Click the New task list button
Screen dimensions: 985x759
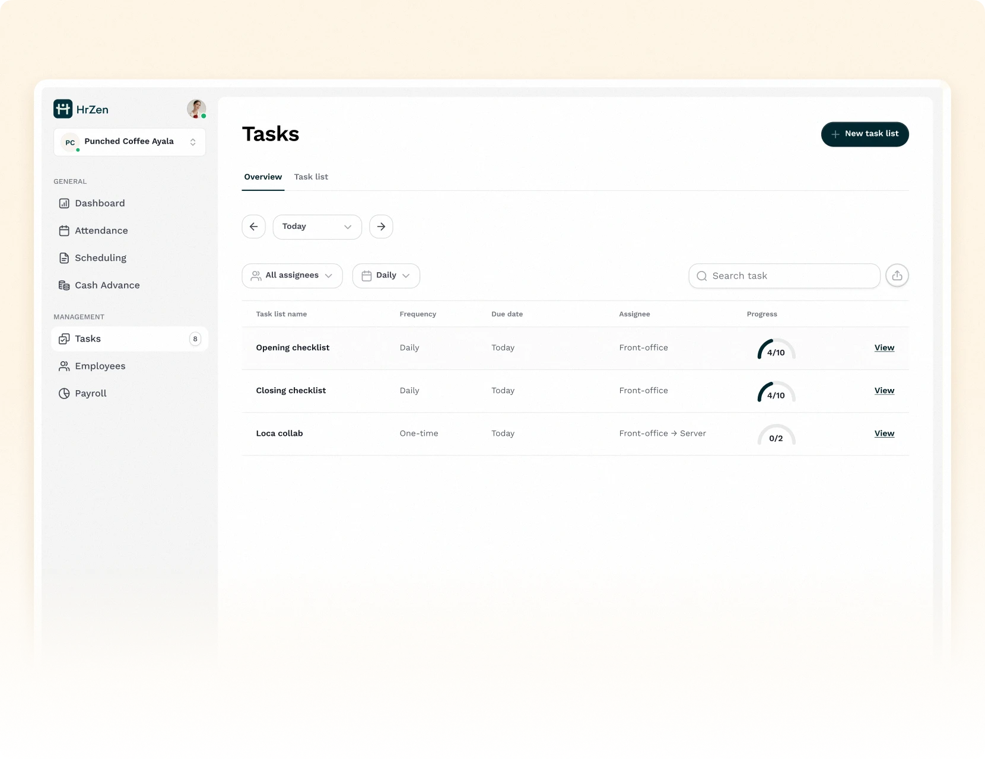[865, 134]
